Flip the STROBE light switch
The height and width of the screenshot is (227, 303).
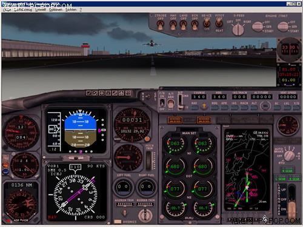160,25
